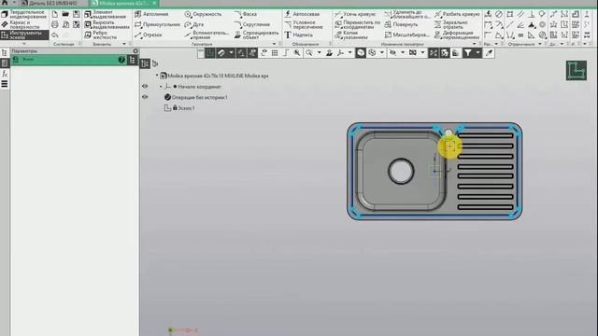Expand the Геометрия panel dropdown arrow
Image resolution: width=598 pixels, height=336 pixels.
coord(274,44)
